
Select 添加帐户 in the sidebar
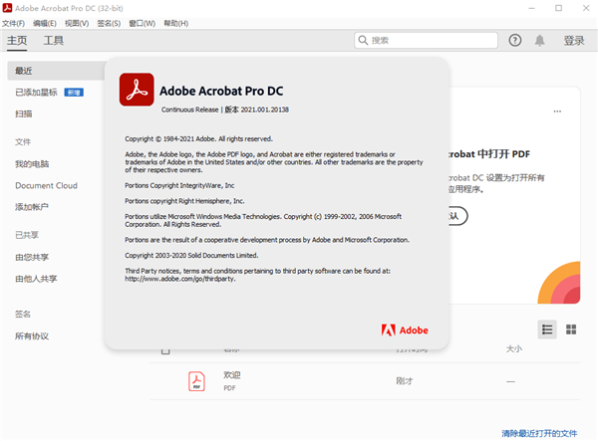32,207
